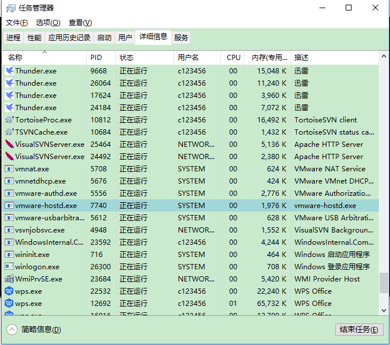Select the WmiPrvSE.exe process name

pyautogui.click(x=39, y=279)
